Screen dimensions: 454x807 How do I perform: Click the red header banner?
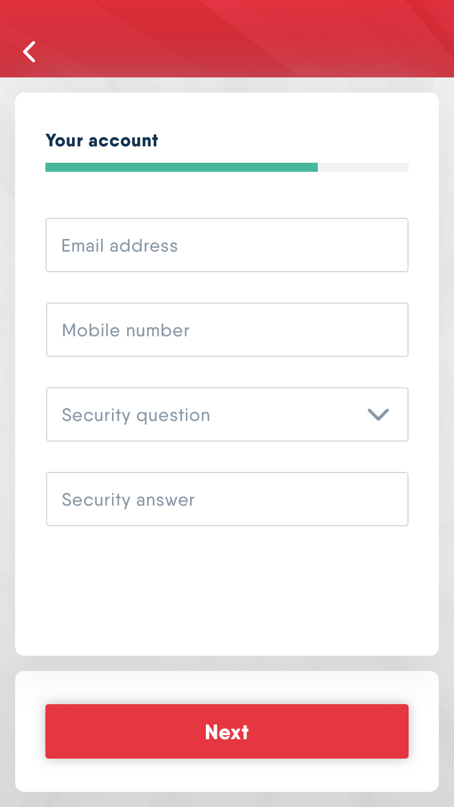[242, 36]
